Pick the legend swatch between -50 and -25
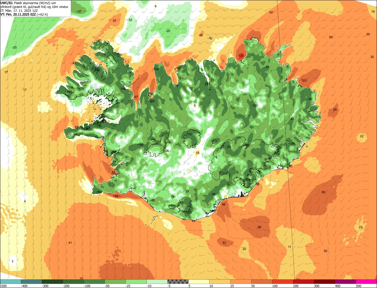 pos(115,282)
